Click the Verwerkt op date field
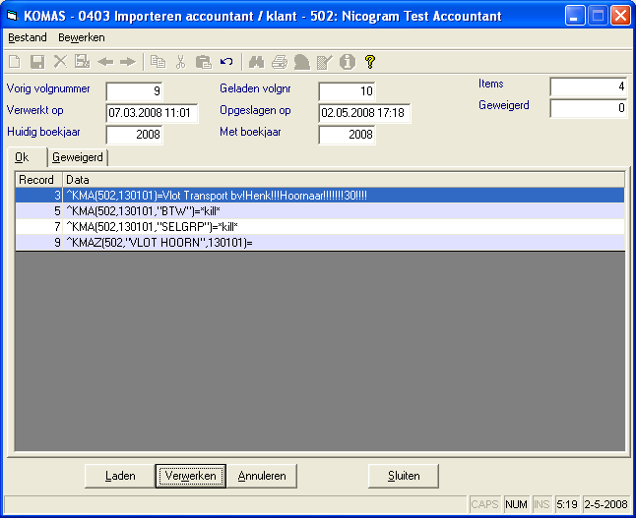Screen dimensions: 636x518 [x=152, y=113]
